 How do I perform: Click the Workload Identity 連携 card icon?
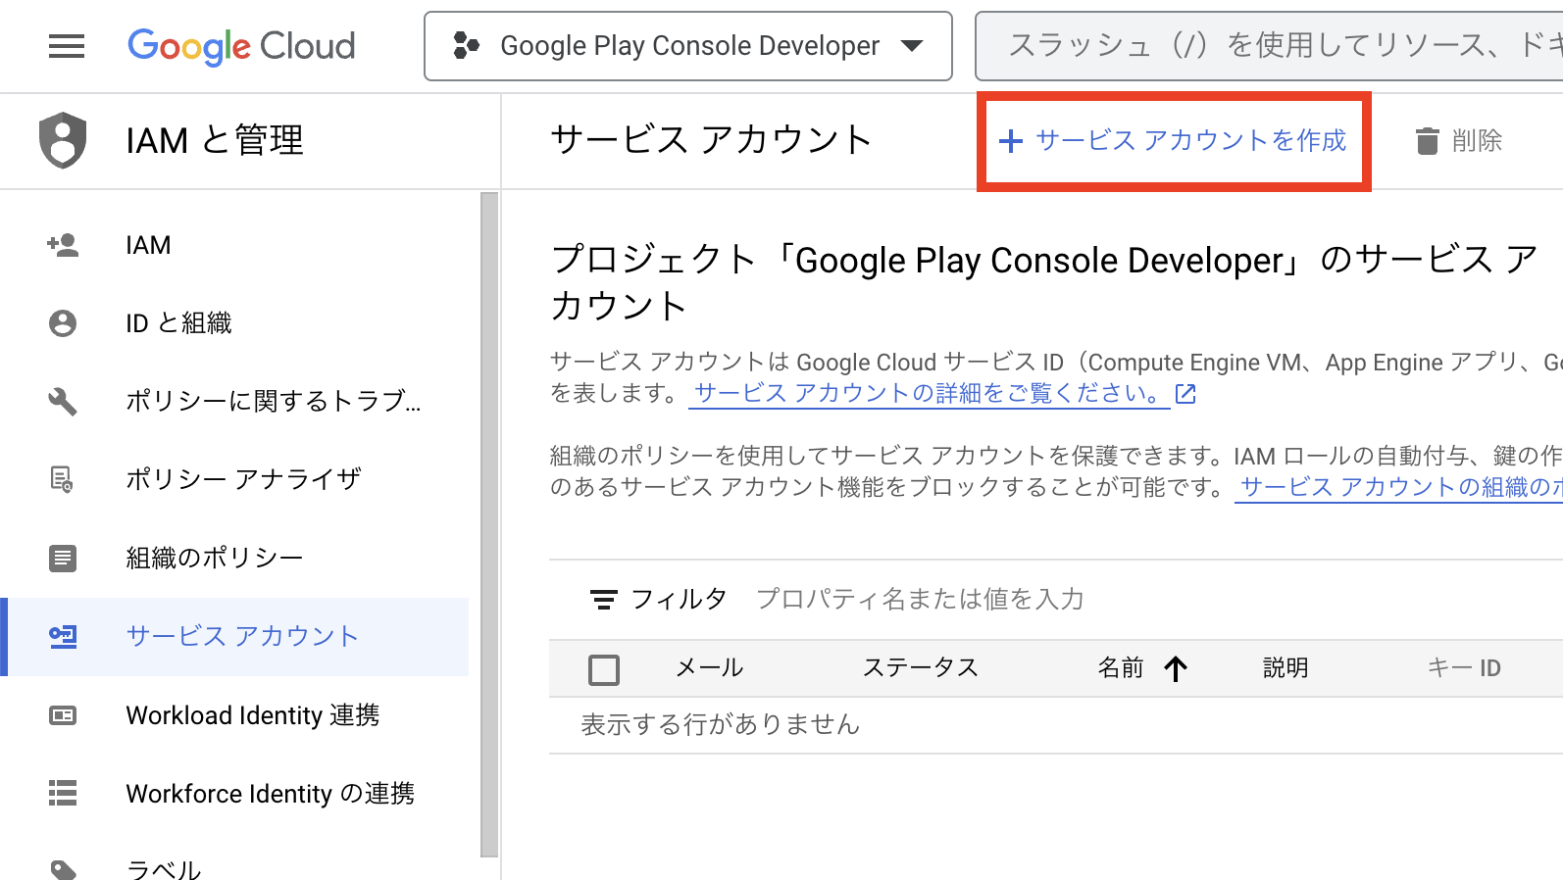[63, 715]
